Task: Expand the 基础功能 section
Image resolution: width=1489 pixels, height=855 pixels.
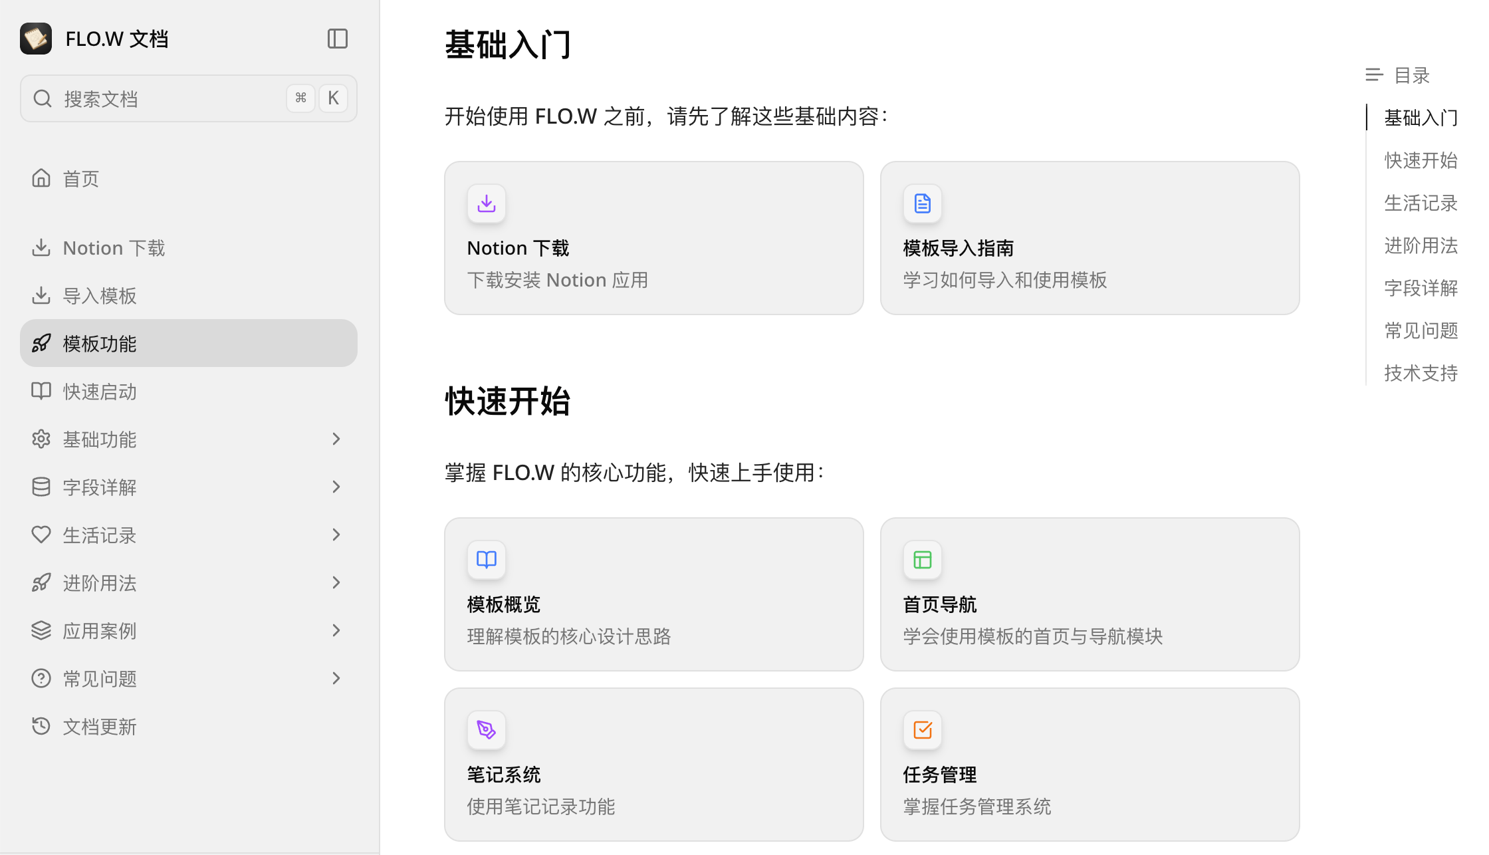Action: tap(336, 439)
